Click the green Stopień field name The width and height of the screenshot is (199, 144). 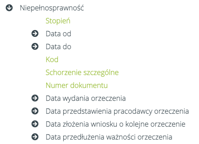click(x=58, y=21)
